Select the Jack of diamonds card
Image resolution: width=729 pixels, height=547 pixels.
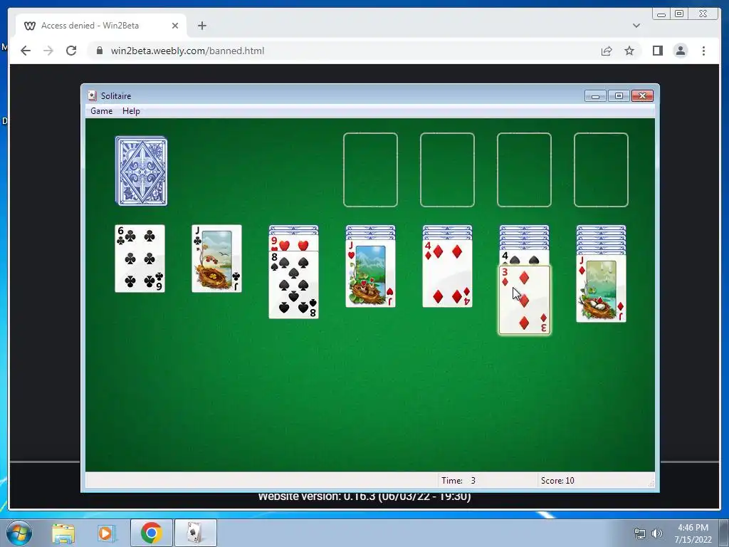[x=601, y=288]
